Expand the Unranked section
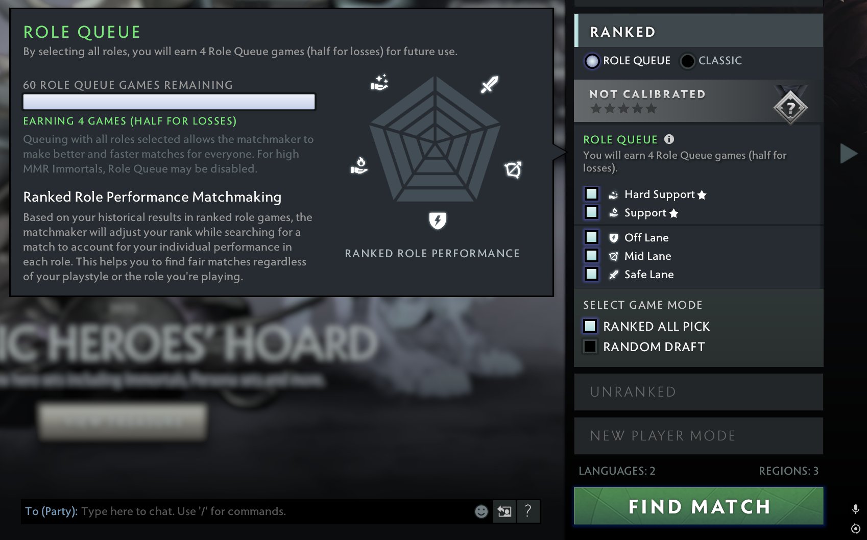This screenshot has width=867, height=540. [x=699, y=392]
